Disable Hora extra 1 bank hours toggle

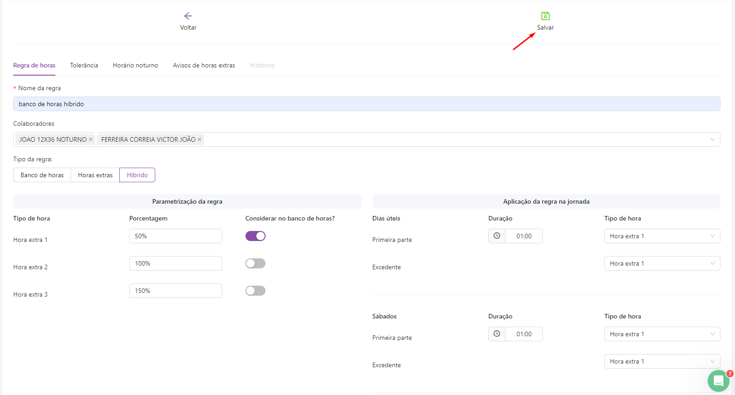coord(255,236)
